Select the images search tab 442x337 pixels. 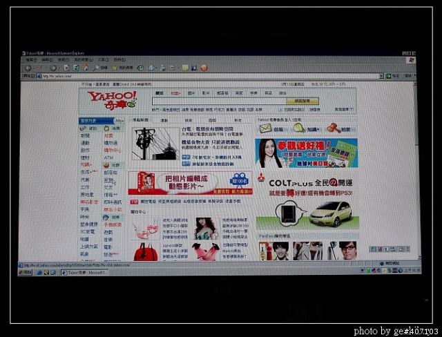pos(191,93)
